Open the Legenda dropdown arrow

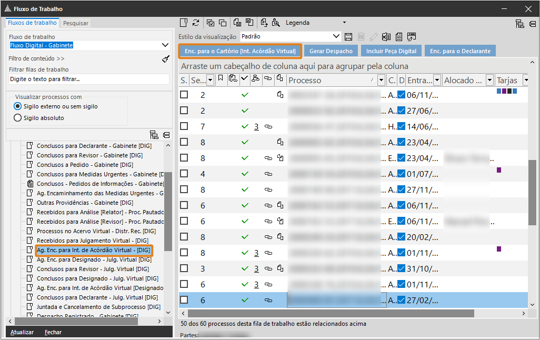tap(344, 23)
